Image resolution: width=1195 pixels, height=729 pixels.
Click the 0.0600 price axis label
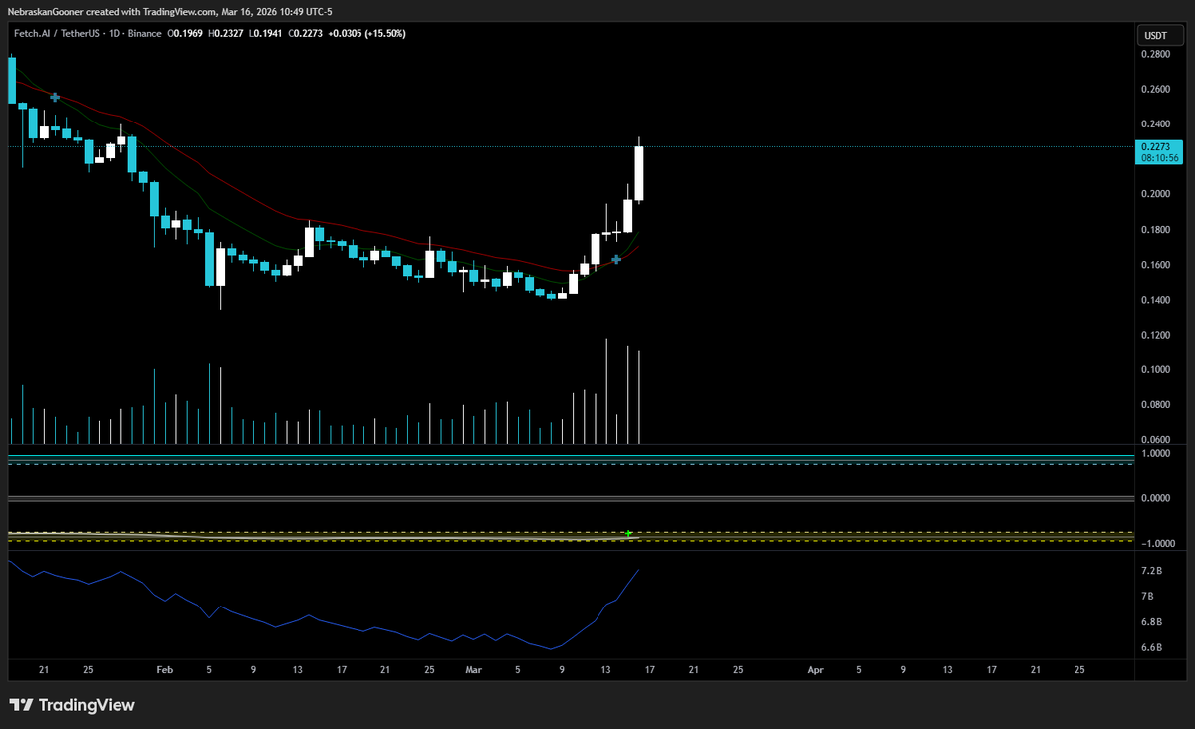point(1155,440)
